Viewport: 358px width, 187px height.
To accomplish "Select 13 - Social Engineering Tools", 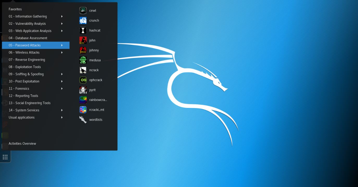I will [x=36, y=103].
